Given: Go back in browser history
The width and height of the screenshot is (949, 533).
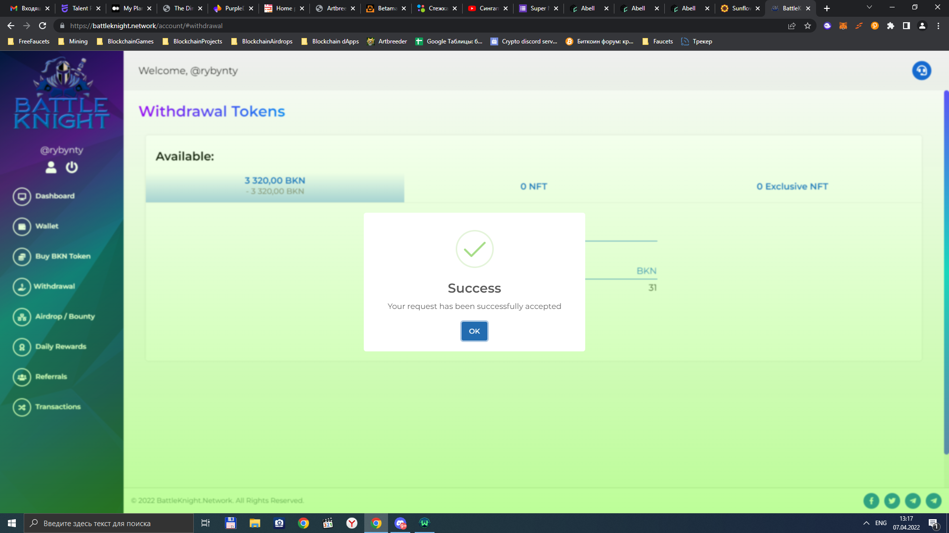Looking at the screenshot, I should pyautogui.click(x=11, y=26).
